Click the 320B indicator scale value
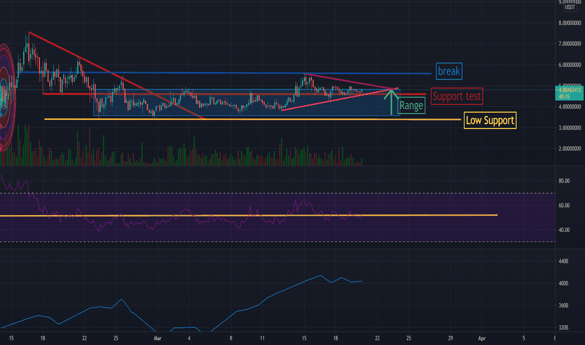 (x=564, y=327)
